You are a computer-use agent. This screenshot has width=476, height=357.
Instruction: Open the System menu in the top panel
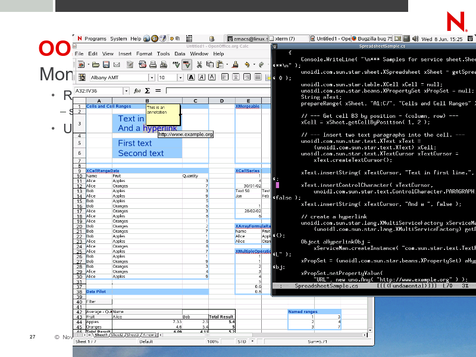point(118,39)
